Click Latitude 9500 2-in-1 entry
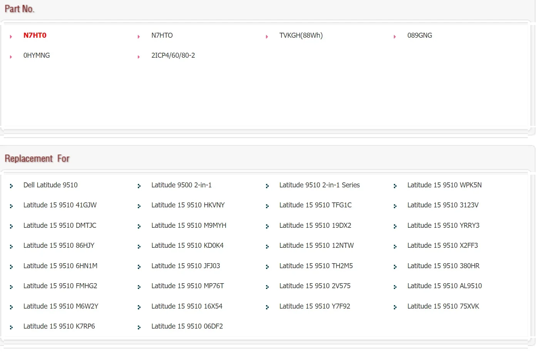549x354 pixels. 181,185
